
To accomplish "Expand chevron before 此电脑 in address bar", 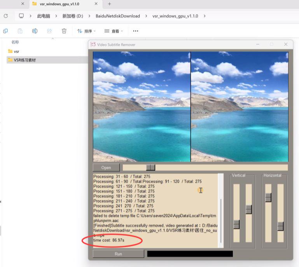I will pos(30,16).
